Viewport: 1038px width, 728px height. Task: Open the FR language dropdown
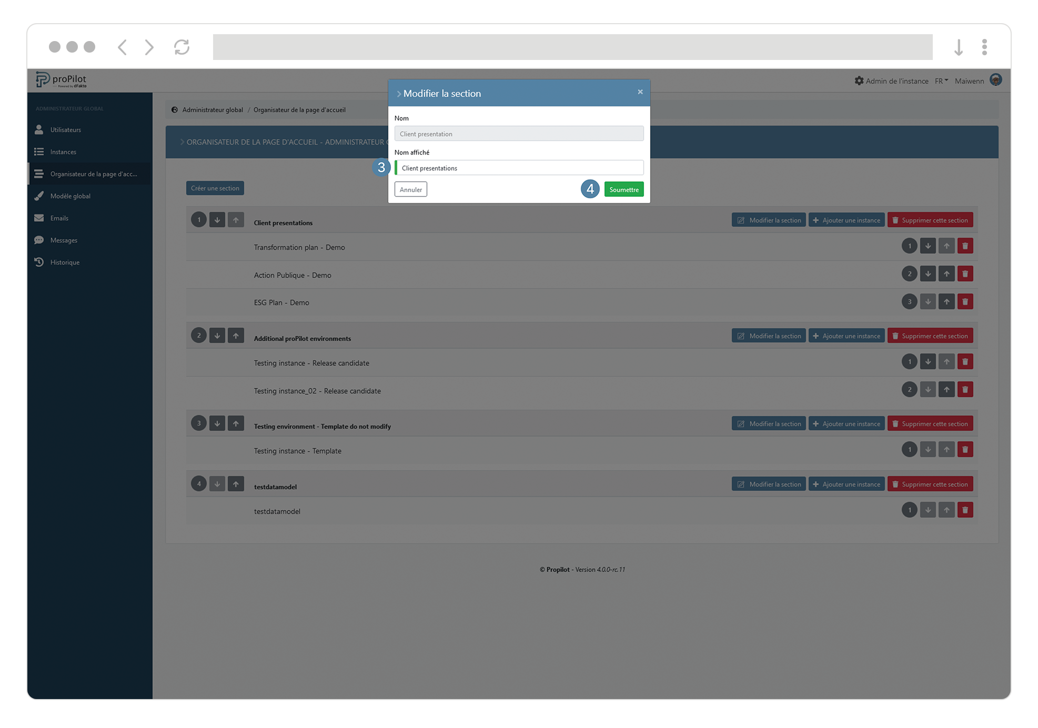[x=941, y=80]
